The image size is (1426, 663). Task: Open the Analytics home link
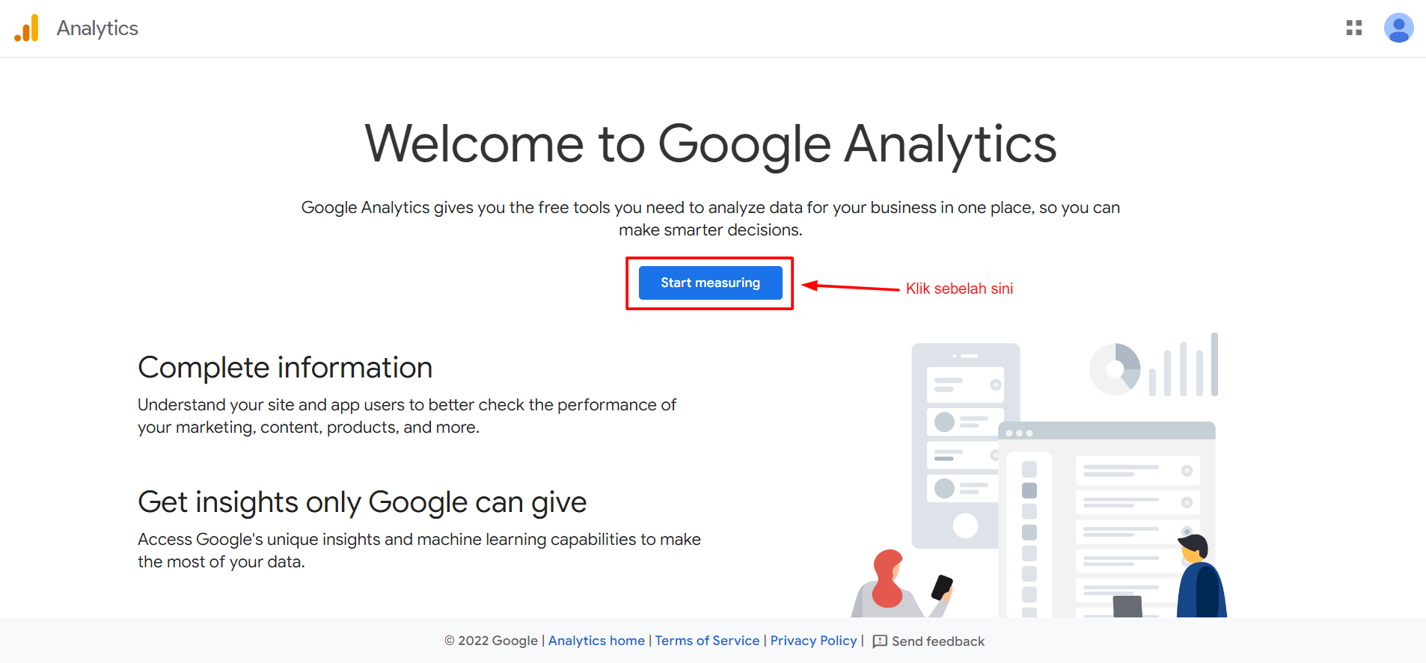click(596, 641)
